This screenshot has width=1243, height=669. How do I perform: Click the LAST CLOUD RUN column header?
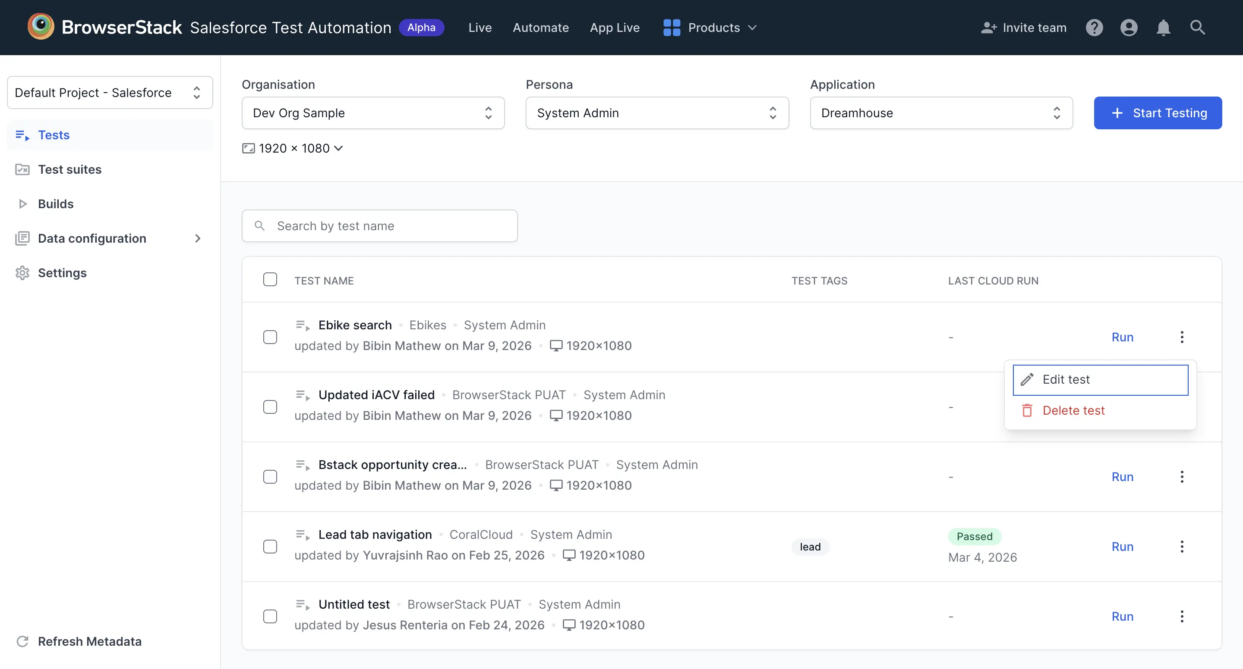coord(993,281)
